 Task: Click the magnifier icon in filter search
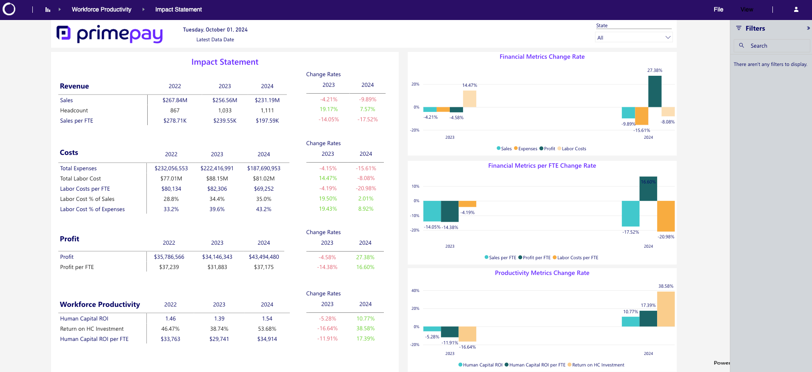tap(741, 45)
